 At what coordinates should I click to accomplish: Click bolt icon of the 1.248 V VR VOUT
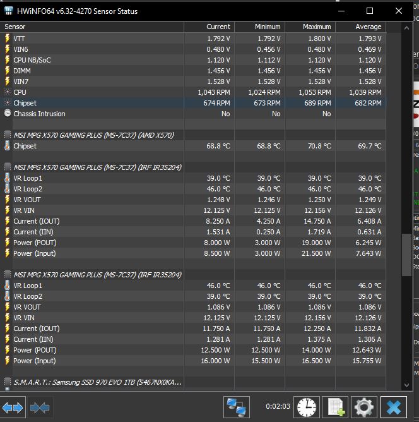pos(8,200)
